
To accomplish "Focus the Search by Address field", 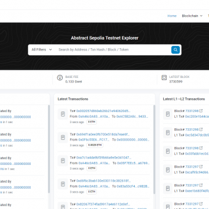I will pyautogui.click(x=113, y=50).
